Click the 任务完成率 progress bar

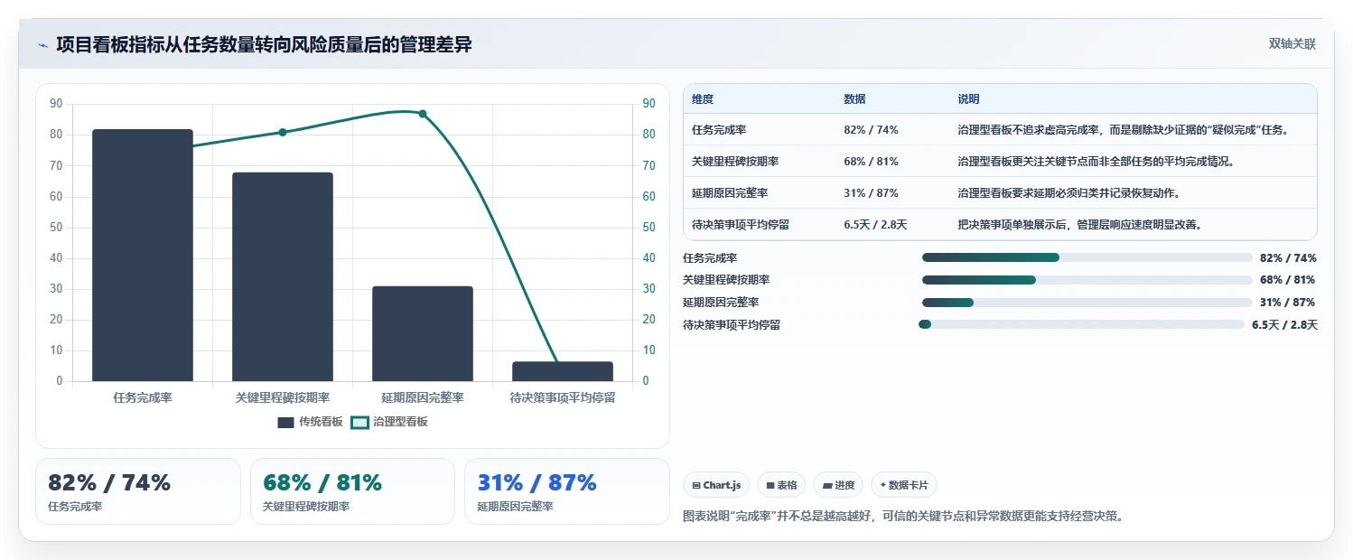(x=1087, y=257)
